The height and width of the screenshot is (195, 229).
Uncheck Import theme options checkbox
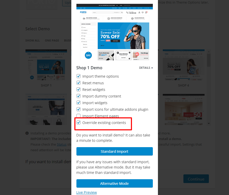click(x=78, y=76)
